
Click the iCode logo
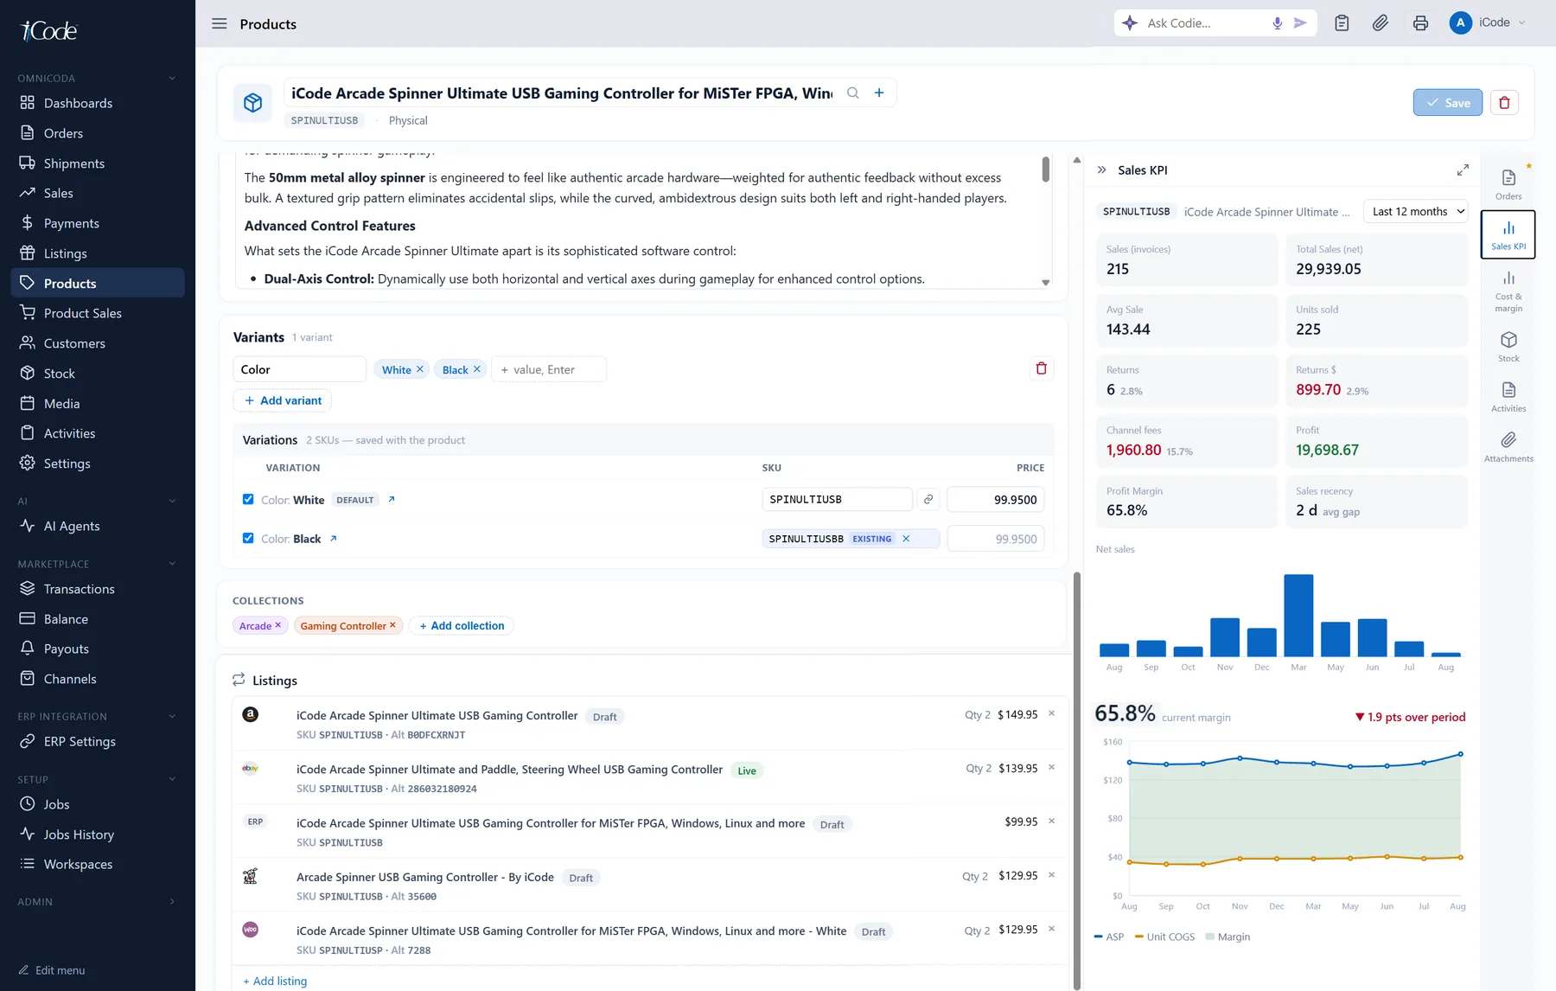(x=48, y=31)
